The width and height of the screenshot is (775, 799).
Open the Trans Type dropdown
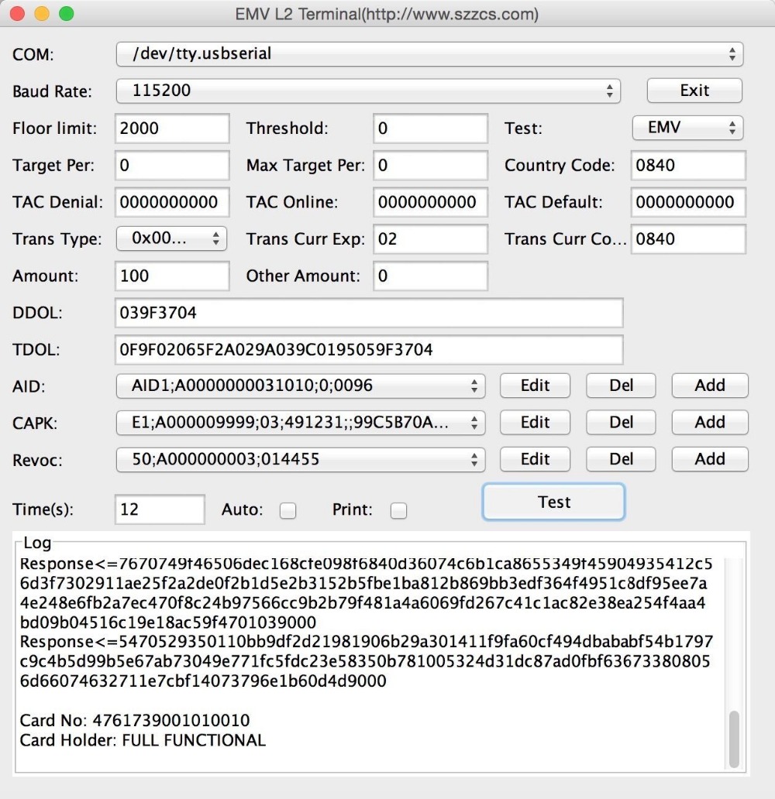171,239
